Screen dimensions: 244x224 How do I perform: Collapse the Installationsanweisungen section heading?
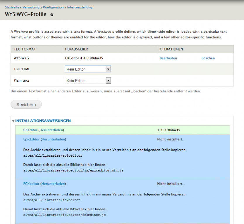click(x=43, y=121)
